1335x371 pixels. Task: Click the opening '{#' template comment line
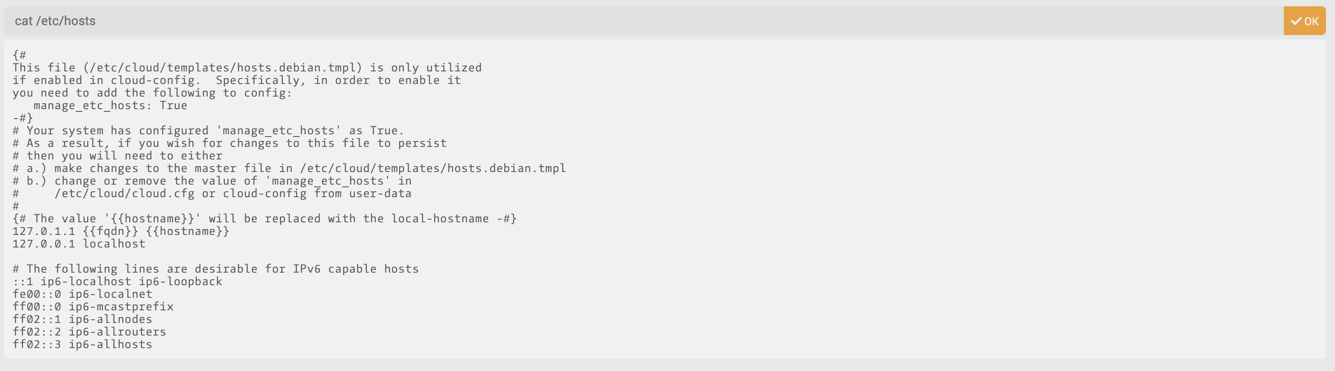(x=20, y=55)
